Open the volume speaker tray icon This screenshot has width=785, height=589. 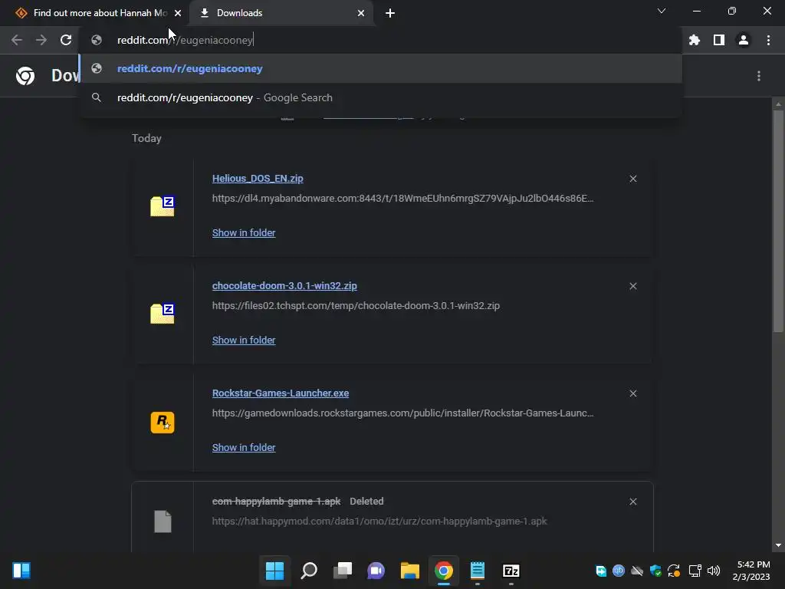[714, 571]
